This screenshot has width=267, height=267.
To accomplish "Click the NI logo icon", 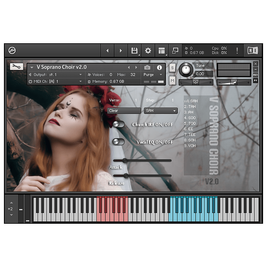I will click(x=253, y=50).
